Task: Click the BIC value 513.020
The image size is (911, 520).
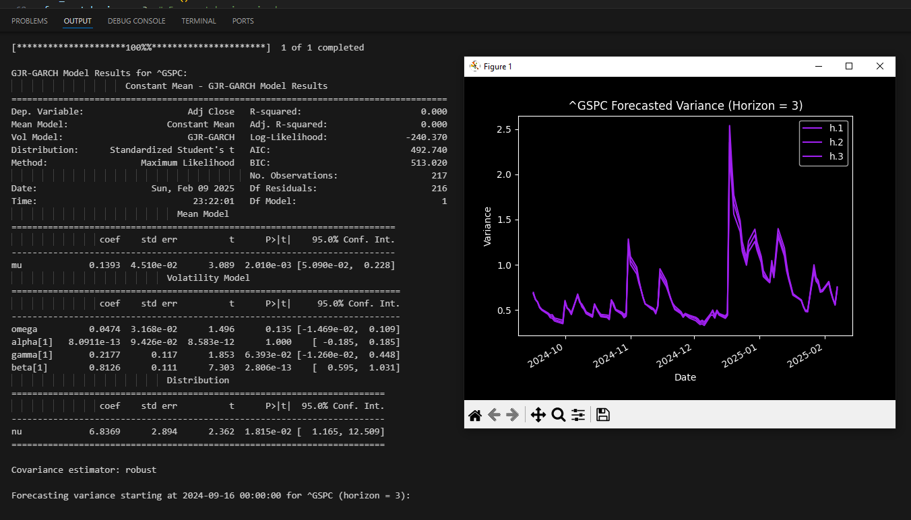Action: point(429,162)
